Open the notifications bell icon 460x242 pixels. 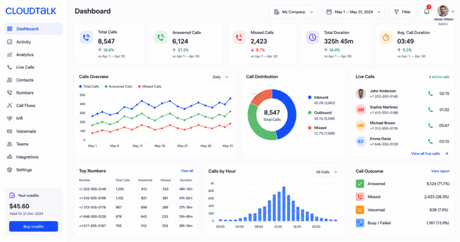point(427,12)
